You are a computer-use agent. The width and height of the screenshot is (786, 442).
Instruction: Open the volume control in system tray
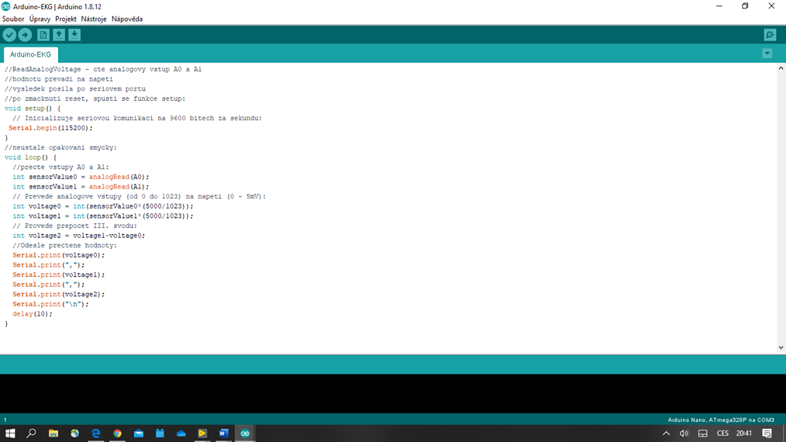point(684,433)
